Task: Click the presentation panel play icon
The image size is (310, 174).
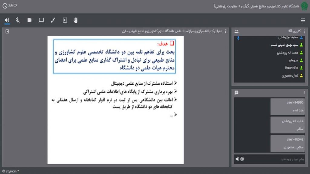Action: (7, 31)
